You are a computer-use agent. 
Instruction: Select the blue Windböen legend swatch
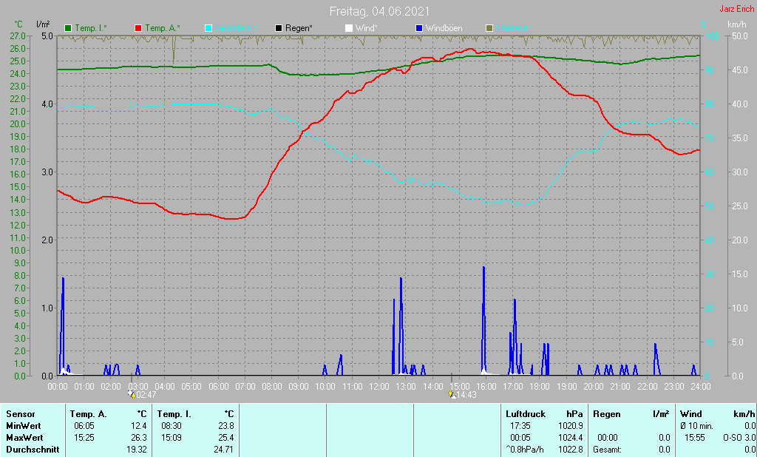pyautogui.click(x=418, y=28)
